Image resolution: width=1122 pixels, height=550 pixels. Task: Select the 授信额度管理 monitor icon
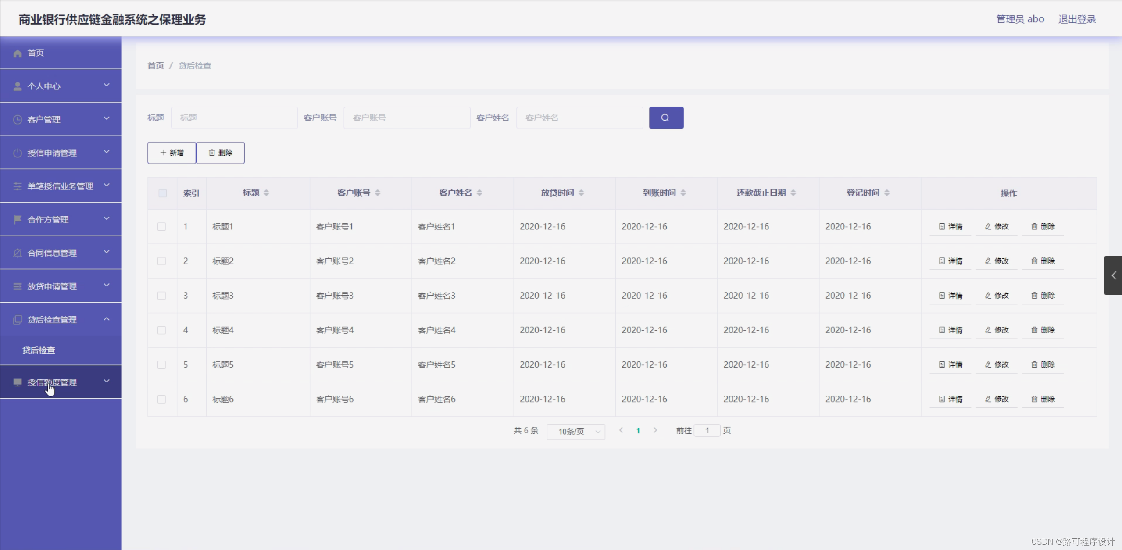coord(18,382)
